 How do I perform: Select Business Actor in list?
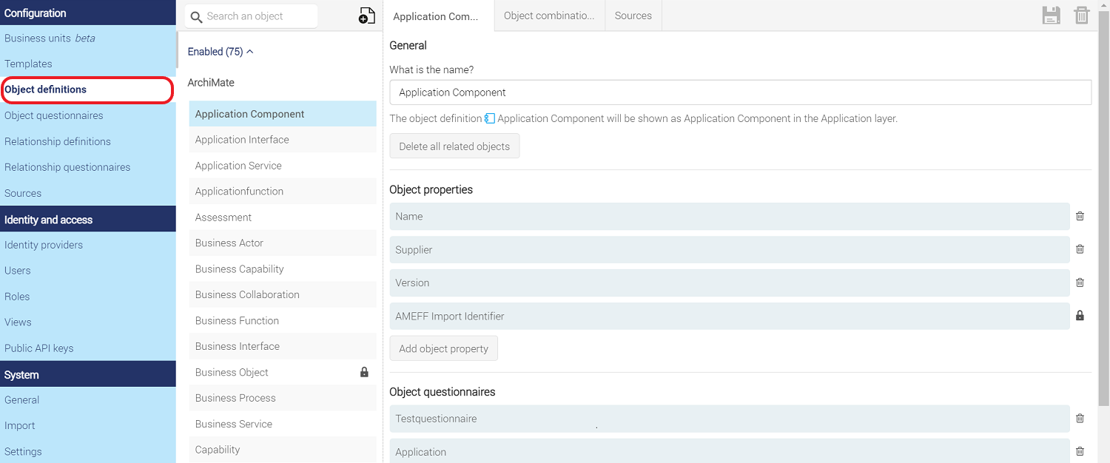tap(283, 243)
